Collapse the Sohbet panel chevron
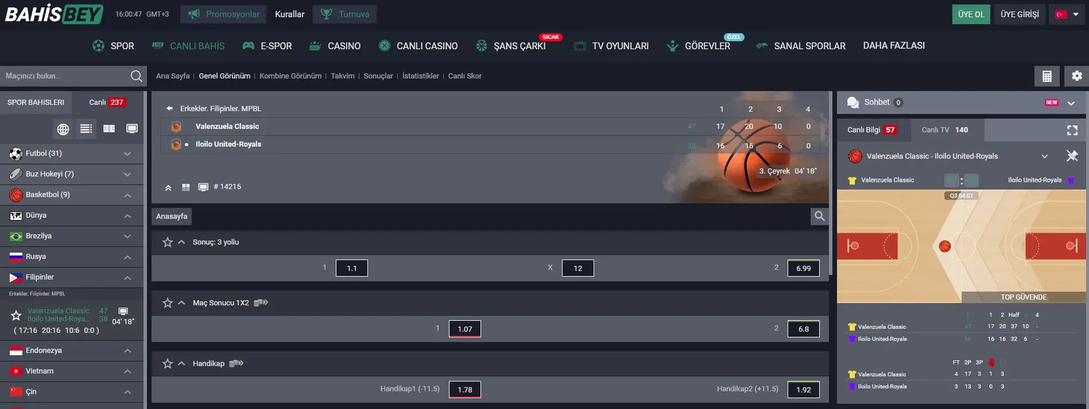This screenshot has height=409, width=1089. (x=1071, y=103)
